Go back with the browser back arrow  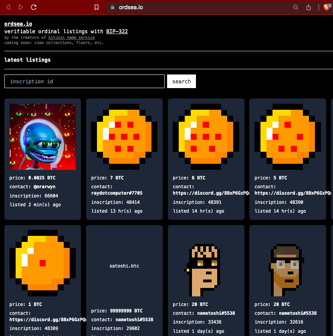pos(8,7)
